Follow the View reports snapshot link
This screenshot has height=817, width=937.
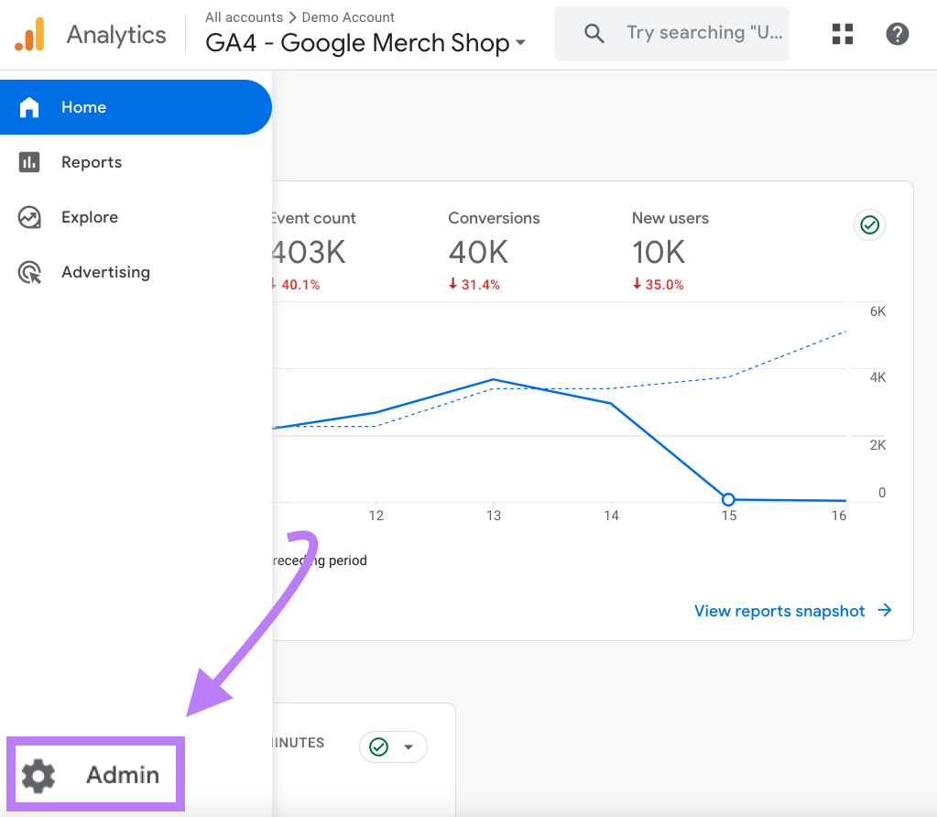779,611
